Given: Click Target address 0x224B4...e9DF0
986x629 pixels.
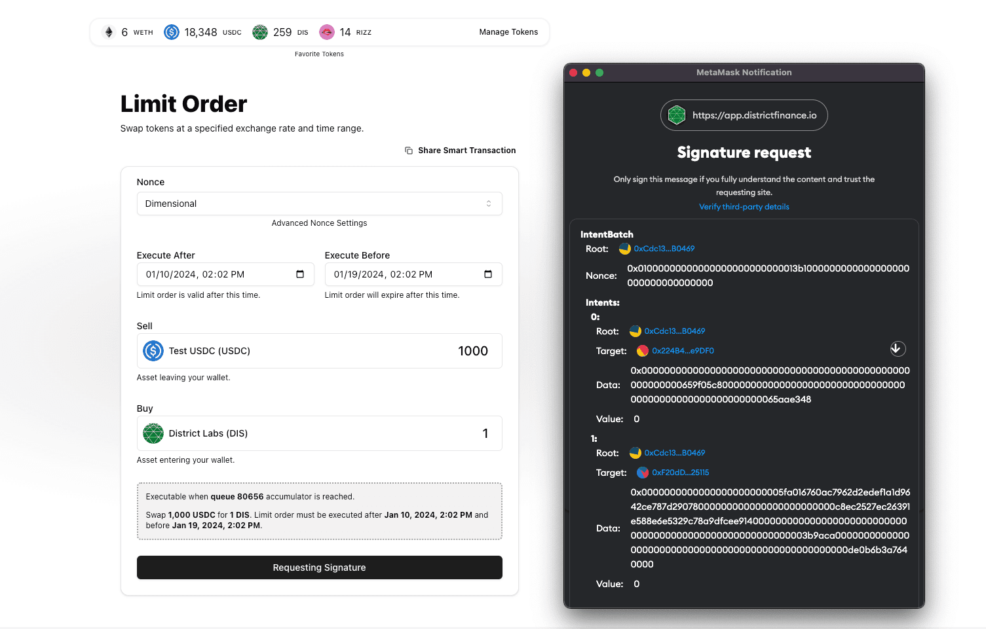Looking at the screenshot, I should 683,351.
